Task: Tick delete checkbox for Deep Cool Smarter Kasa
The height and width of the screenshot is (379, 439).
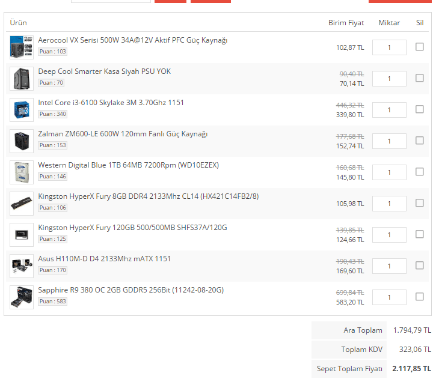Action: pyautogui.click(x=419, y=78)
